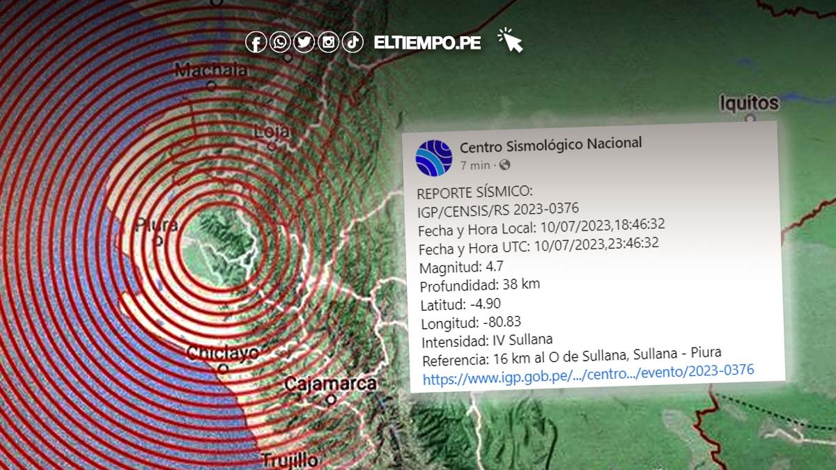Select the Iquitos label on the map

(749, 103)
